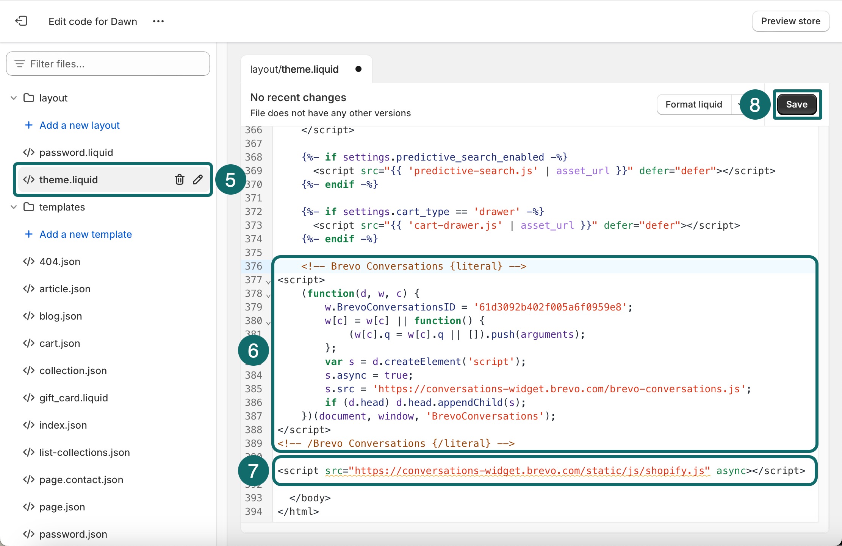Click the filter lines icon in search box
This screenshot has width=842, height=546.
coord(20,64)
